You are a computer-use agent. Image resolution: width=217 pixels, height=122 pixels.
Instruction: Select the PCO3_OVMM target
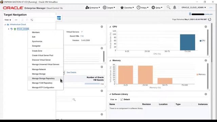(x=23, y=29)
